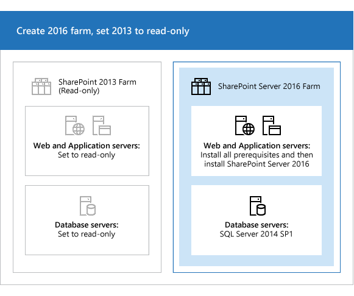Click the SharePoint Server 2016 Farm icon
The width and height of the screenshot is (354, 296).
(201, 86)
